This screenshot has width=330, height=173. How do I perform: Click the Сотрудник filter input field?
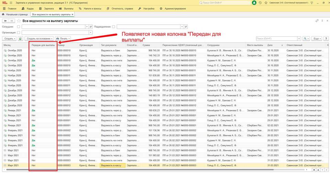click(x=54, y=27)
